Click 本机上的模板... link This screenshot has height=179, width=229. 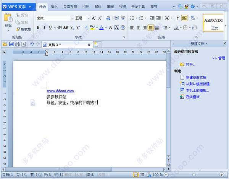[197, 90]
